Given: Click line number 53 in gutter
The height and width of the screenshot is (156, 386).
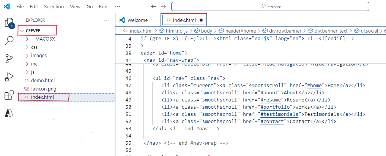Looking at the screenshot, I should [x=128, y=128].
